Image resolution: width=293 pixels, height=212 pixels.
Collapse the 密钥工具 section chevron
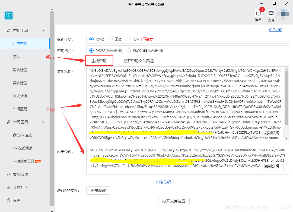tap(43, 31)
